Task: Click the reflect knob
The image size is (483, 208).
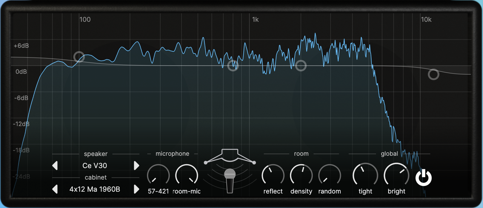Action: tap(273, 175)
